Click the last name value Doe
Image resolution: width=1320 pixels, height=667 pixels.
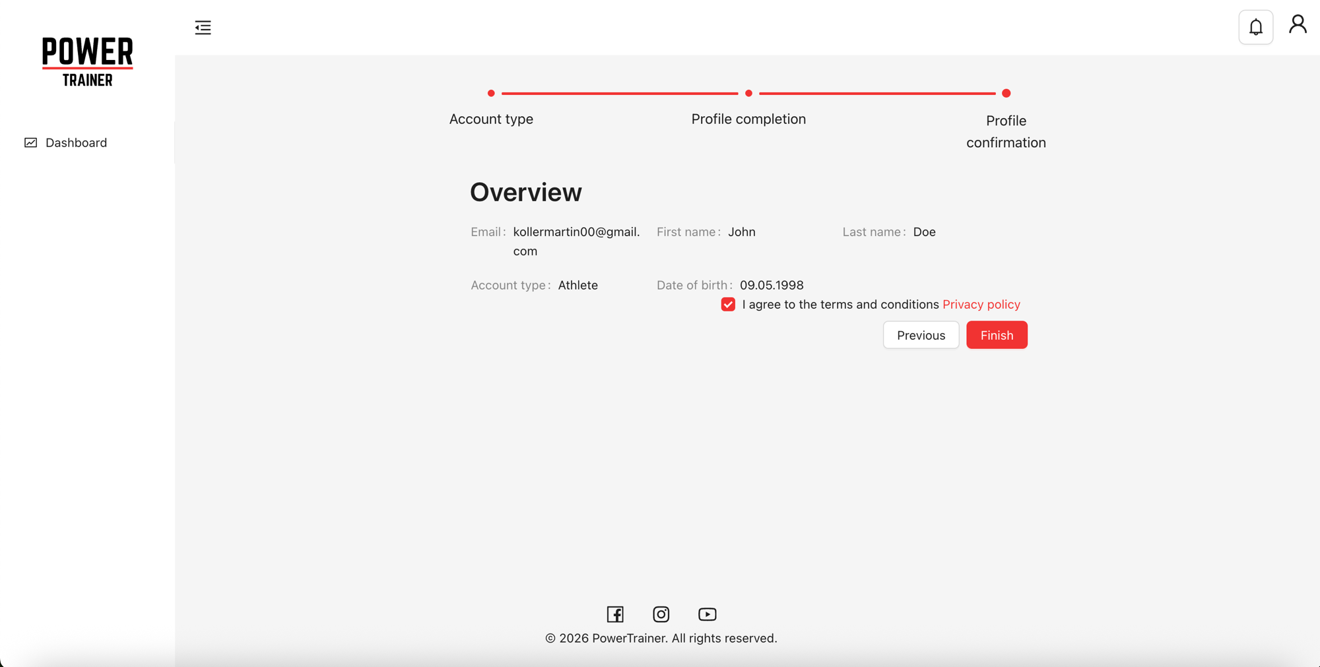click(x=924, y=232)
